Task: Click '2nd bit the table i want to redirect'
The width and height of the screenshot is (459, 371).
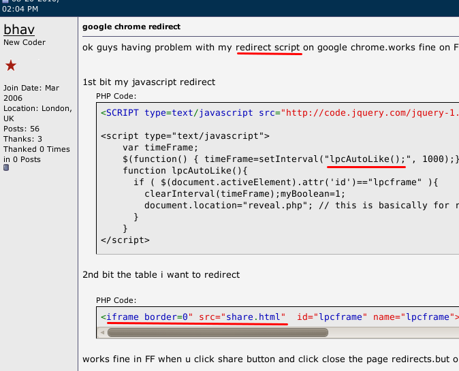Action: pos(161,275)
